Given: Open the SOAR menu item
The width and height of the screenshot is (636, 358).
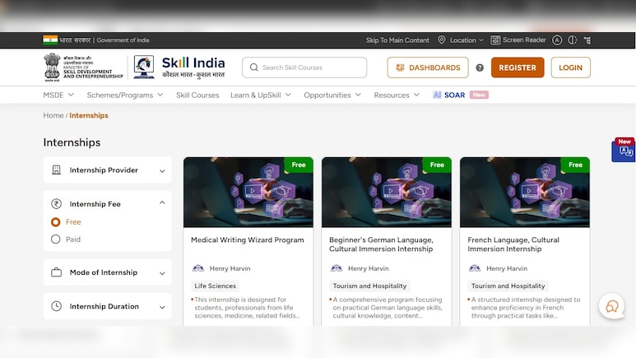Looking at the screenshot, I should (x=455, y=95).
